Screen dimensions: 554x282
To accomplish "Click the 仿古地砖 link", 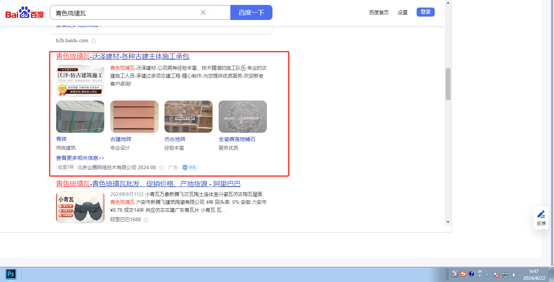I will (x=175, y=139).
